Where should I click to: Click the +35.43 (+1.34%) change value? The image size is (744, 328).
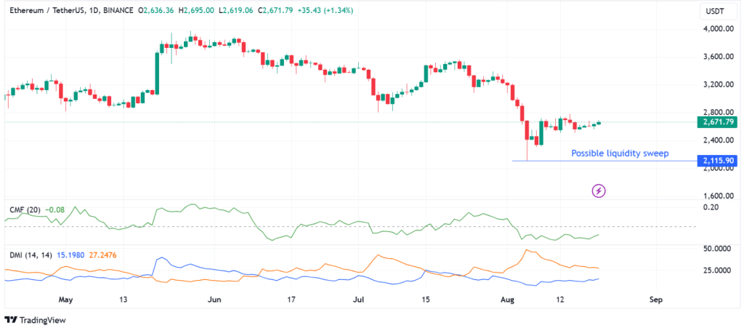point(325,10)
